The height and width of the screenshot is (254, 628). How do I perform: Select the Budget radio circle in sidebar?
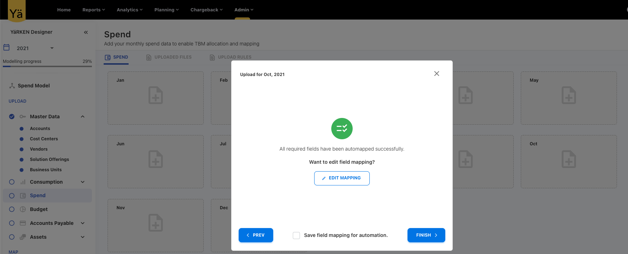click(x=12, y=209)
